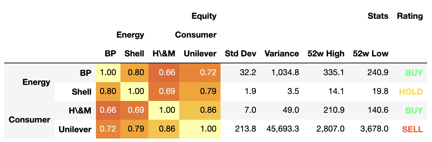The height and width of the screenshot is (142, 432).
Task: Click the BUY rating in BP row
Action: coord(414,73)
